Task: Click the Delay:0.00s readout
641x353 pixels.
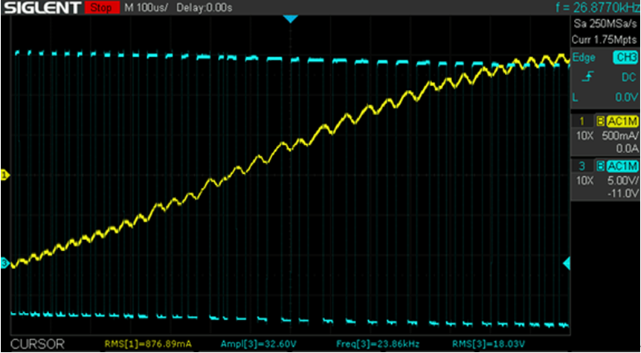Action: pyautogui.click(x=206, y=8)
